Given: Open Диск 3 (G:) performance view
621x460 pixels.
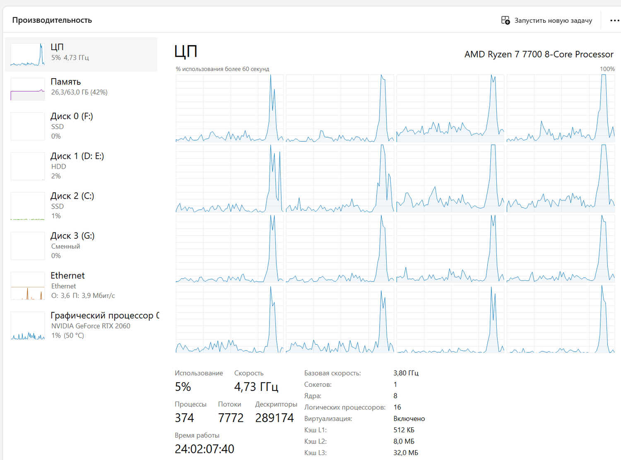Looking at the screenshot, I should point(81,246).
